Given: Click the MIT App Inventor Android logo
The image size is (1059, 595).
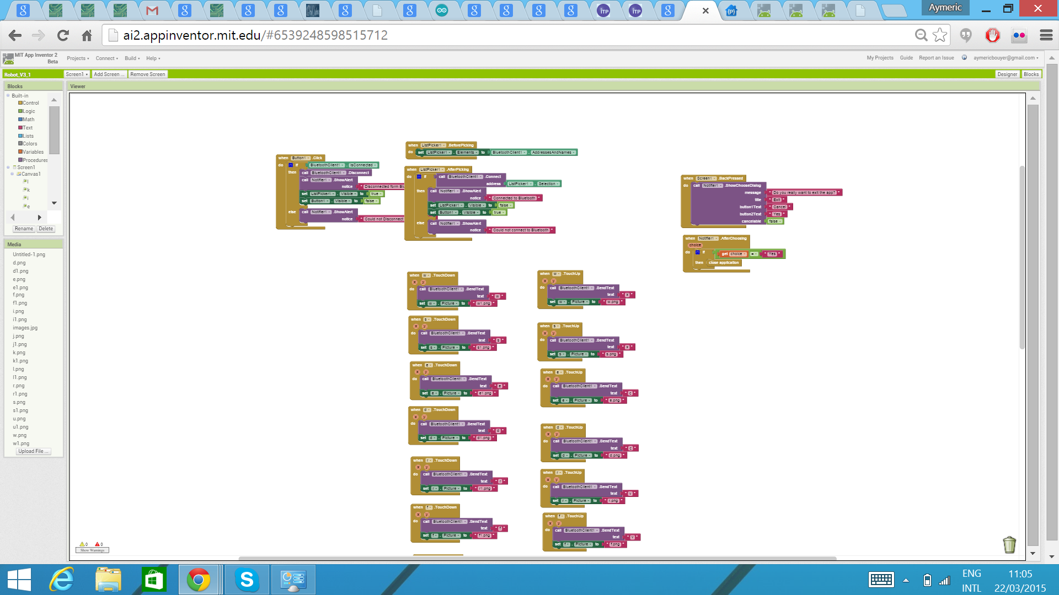Looking at the screenshot, I should click(8, 58).
